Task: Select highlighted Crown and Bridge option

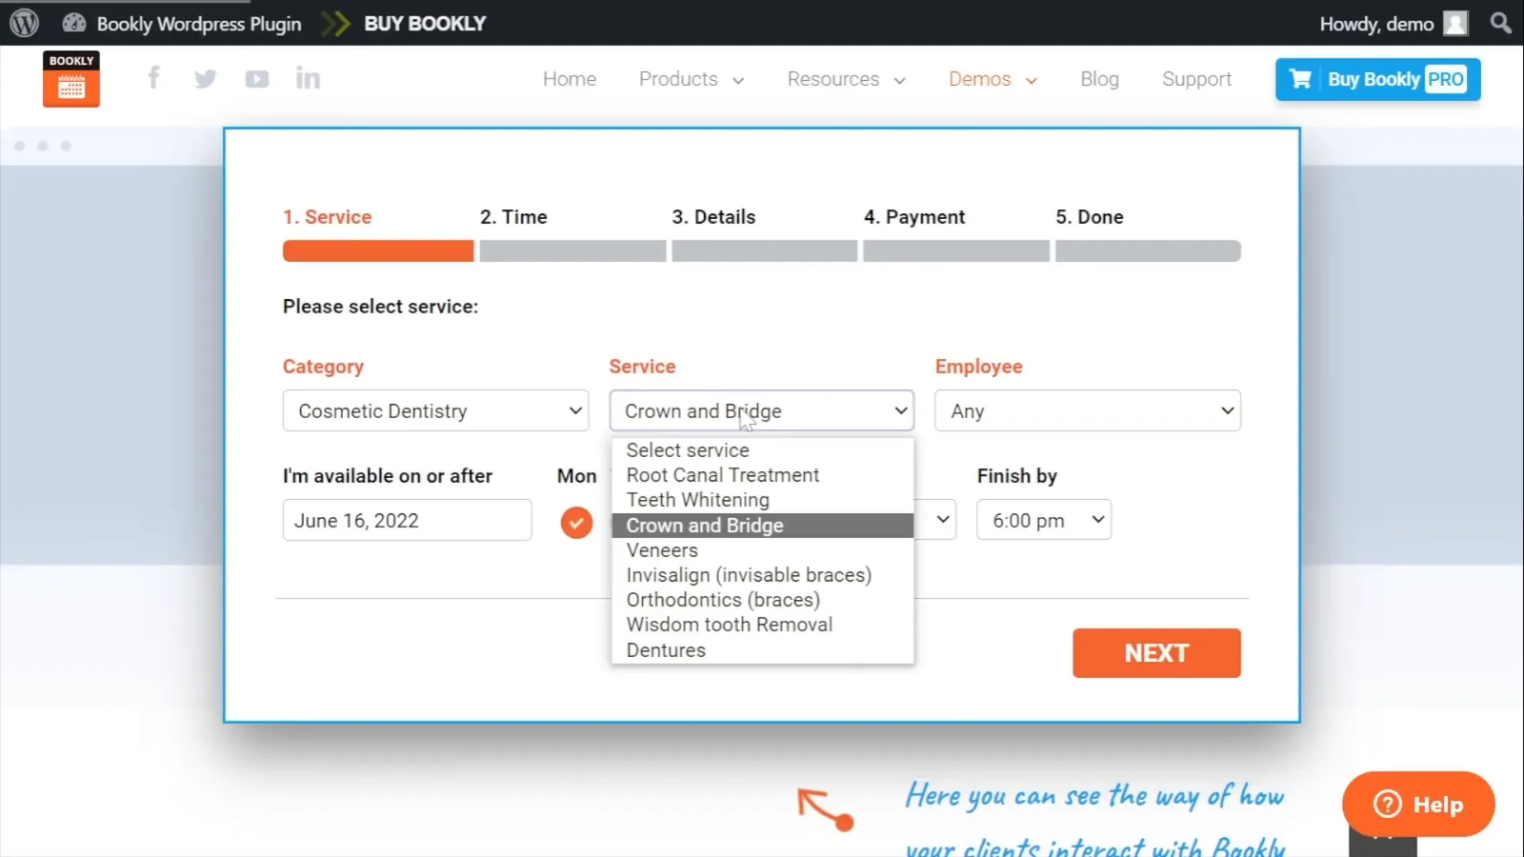Action: (x=762, y=526)
